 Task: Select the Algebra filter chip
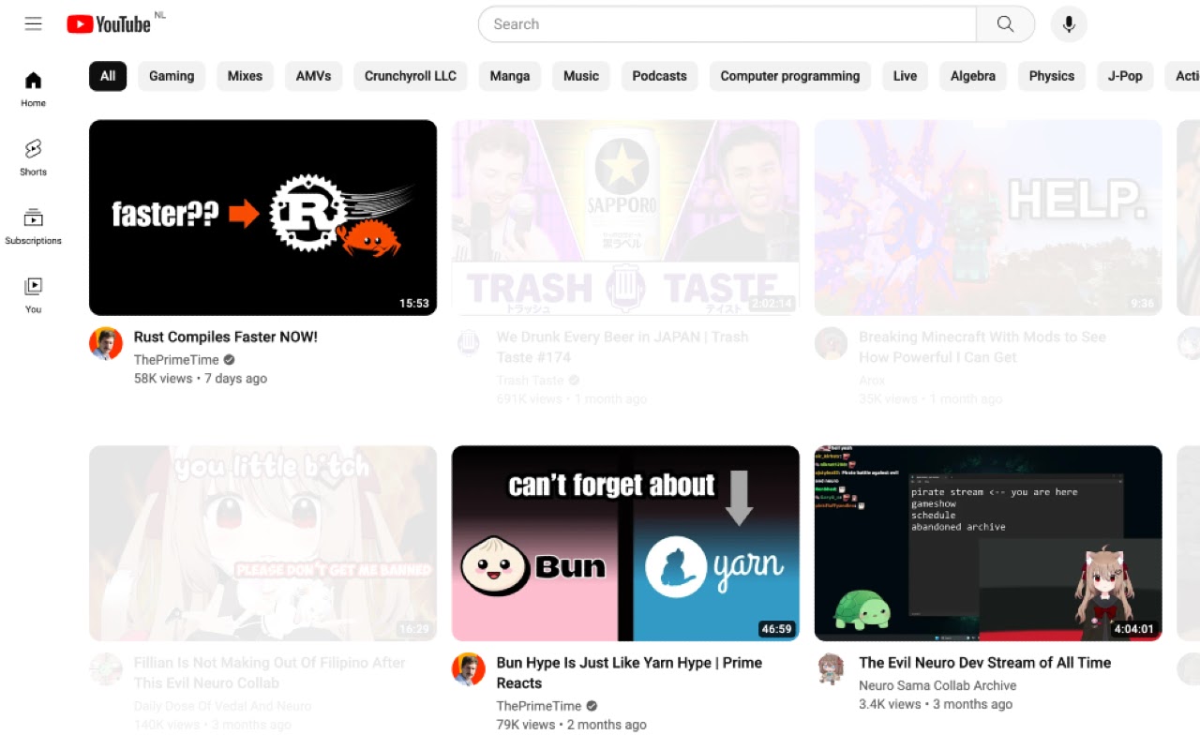[x=973, y=76]
